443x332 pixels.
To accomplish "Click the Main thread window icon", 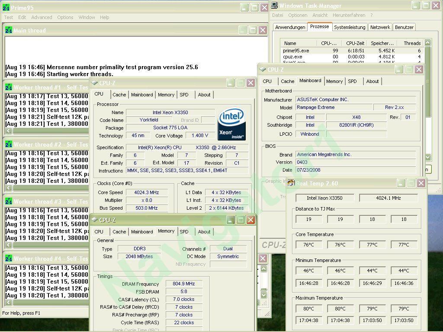I will tap(9, 30).
